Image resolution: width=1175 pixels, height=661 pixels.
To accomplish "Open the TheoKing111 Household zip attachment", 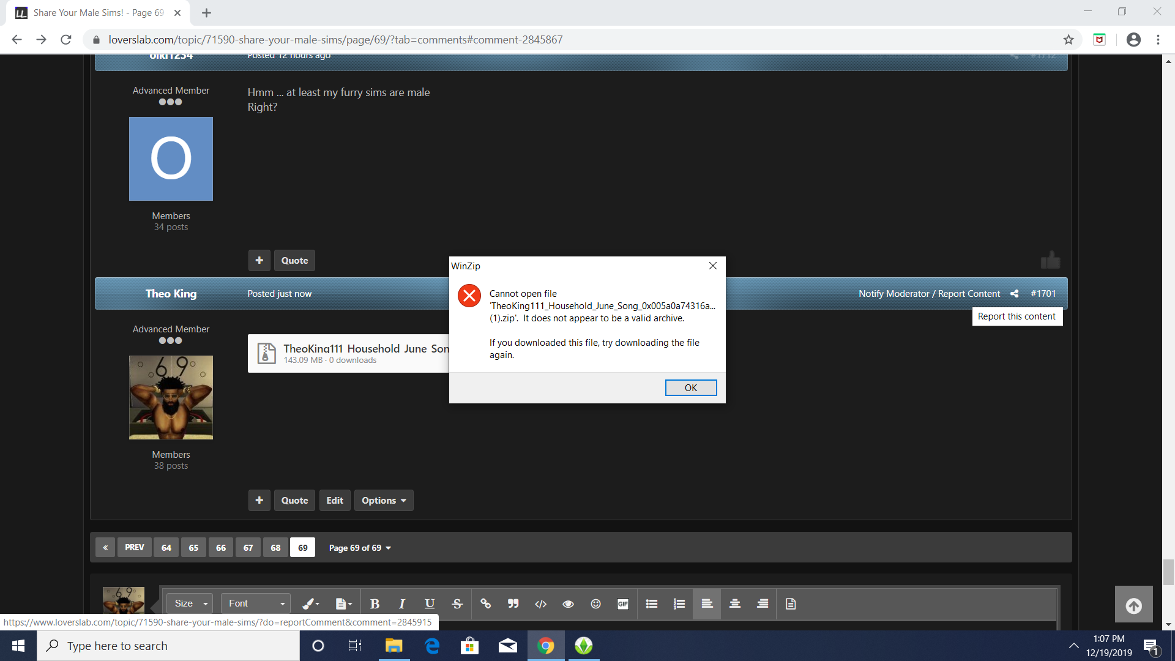I will pos(348,353).
